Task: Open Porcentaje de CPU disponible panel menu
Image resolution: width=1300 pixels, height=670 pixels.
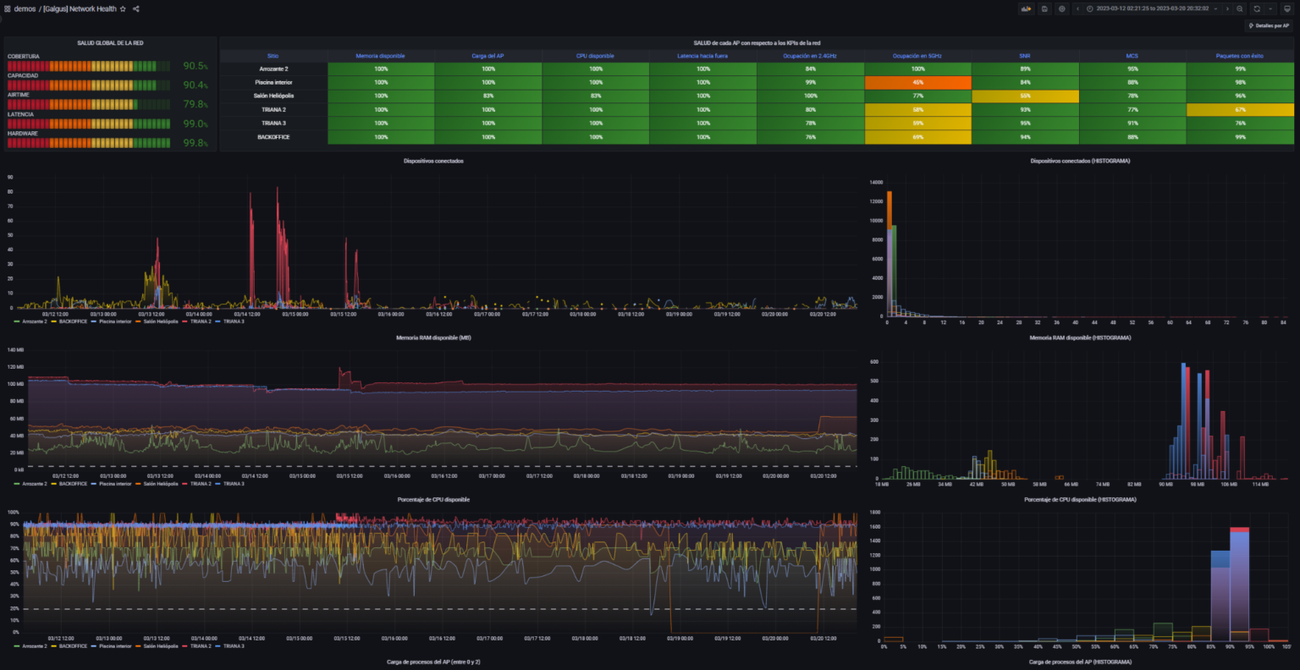Action: click(433, 499)
